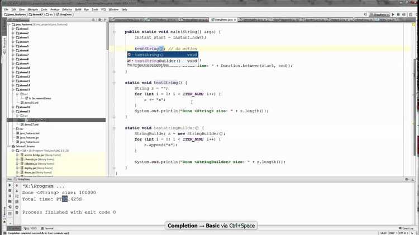Open the VCS menu
The image size is (419, 235).
tap(103, 9)
